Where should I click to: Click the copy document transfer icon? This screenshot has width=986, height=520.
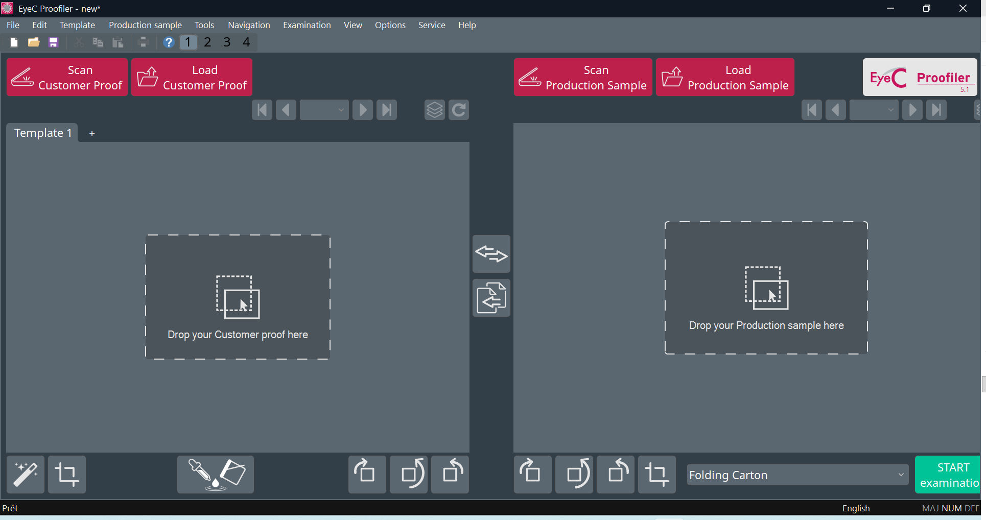(491, 298)
